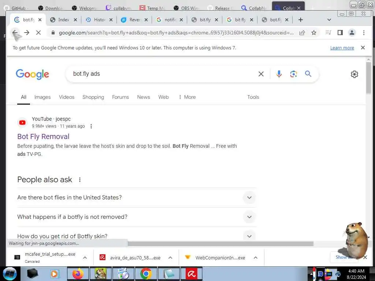The width and height of the screenshot is (375, 281).
Task: Open Google quick settings gear
Action: [x=354, y=74]
